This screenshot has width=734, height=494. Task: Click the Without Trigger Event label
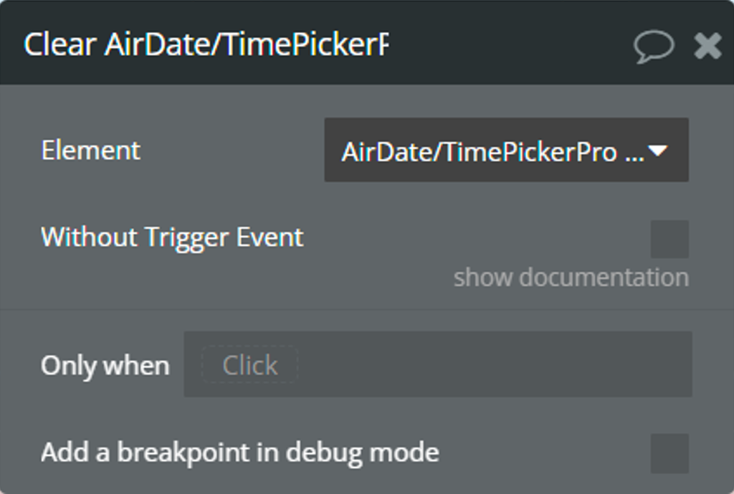(172, 237)
